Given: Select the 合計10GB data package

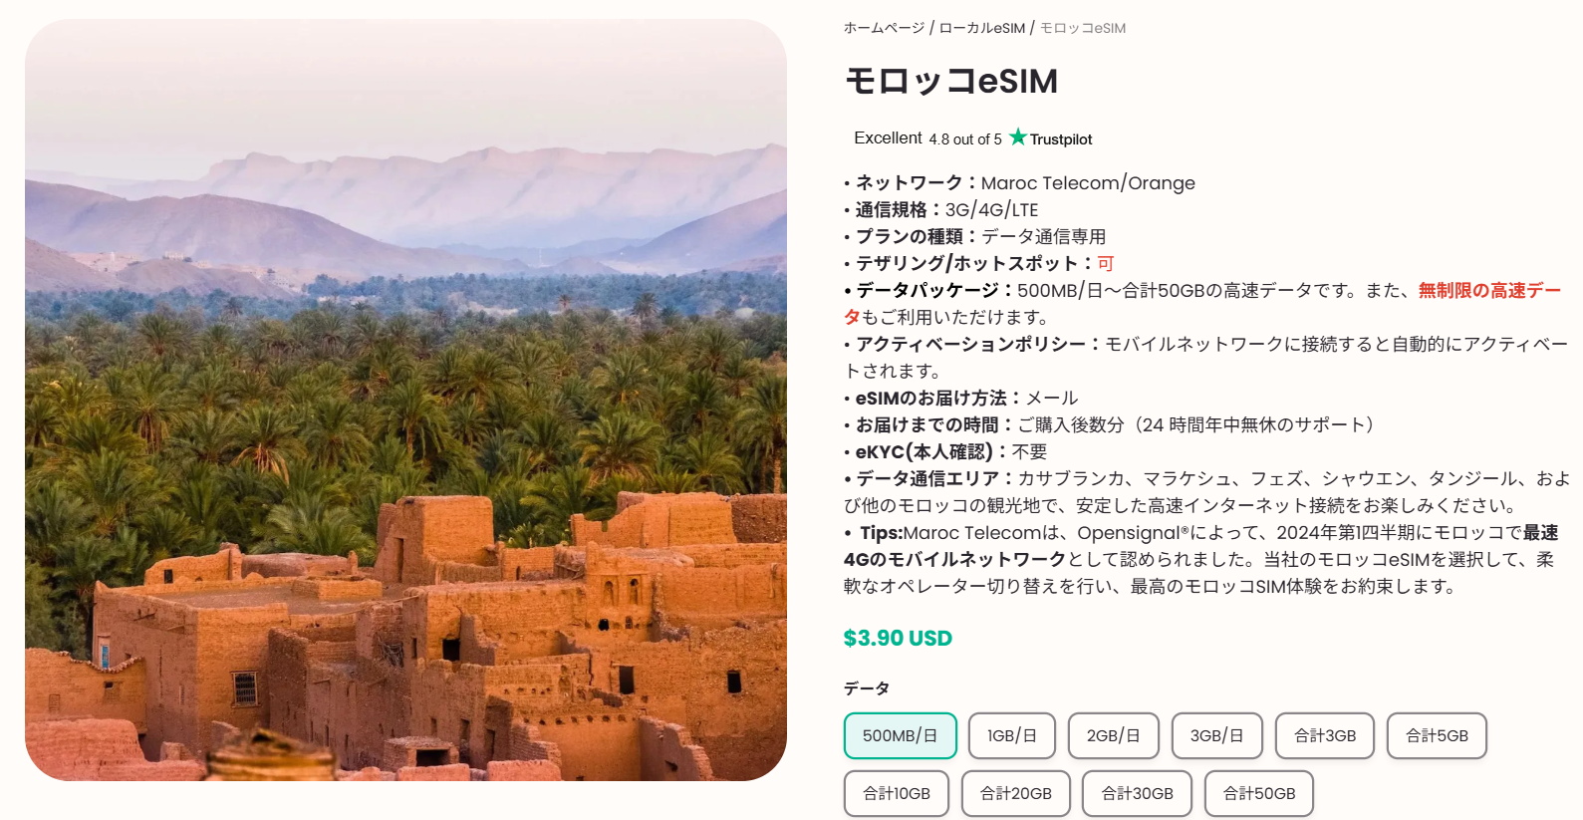Looking at the screenshot, I should [x=896, y=793].
